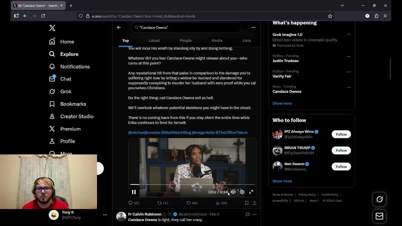The height and width of the screenshot is (226, 402).
Task: Switch to the Media tab
Action: click(217, 40)
